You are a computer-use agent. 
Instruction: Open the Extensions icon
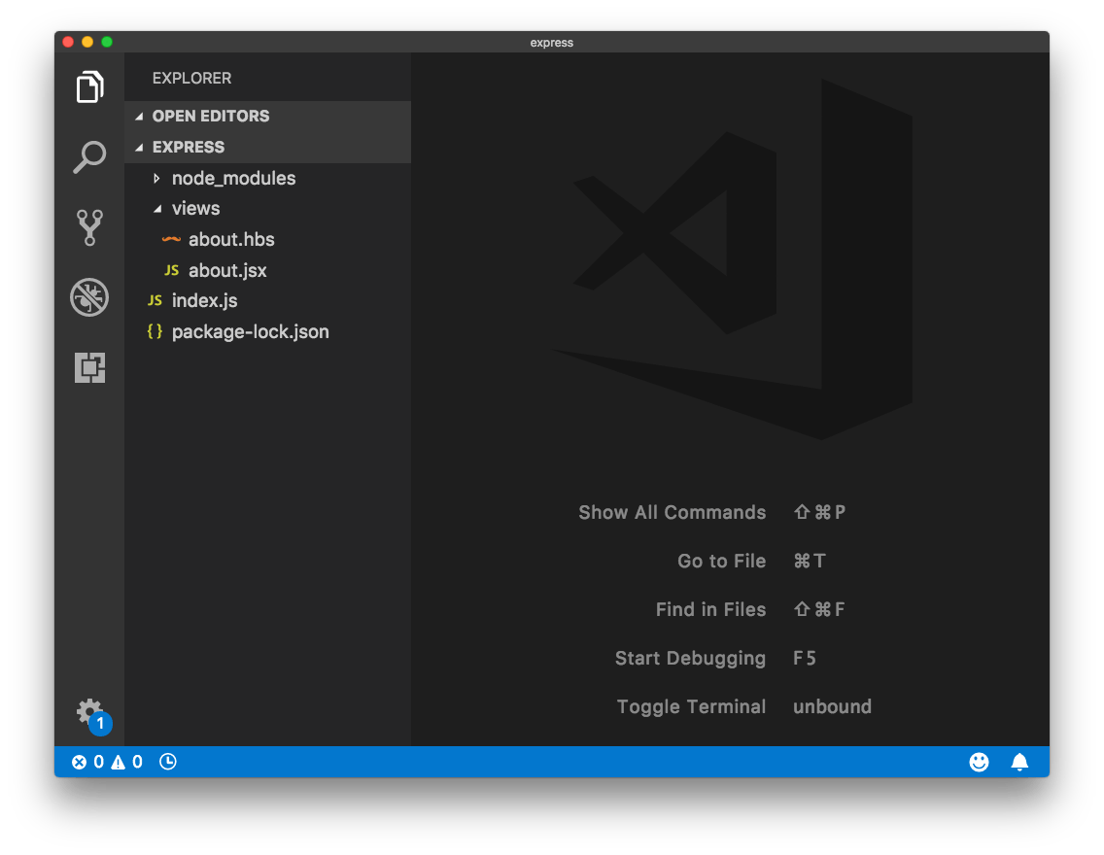pyautogui.click(x=89, y=368)
